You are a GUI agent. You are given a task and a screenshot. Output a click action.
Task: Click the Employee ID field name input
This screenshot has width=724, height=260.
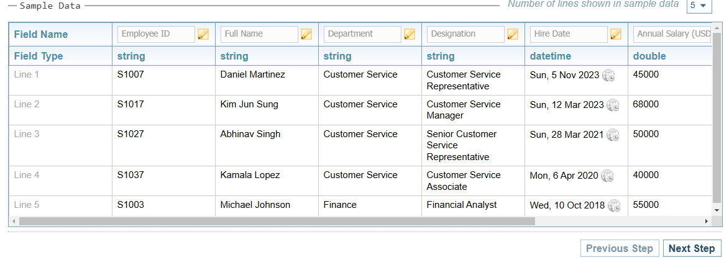tap(156, 34)
